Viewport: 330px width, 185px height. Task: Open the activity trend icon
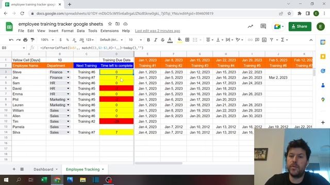pos(250,26)
